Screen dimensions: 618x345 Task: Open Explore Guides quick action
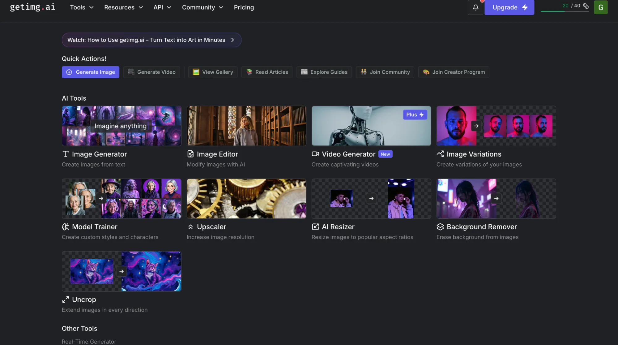tap(324, 72)
